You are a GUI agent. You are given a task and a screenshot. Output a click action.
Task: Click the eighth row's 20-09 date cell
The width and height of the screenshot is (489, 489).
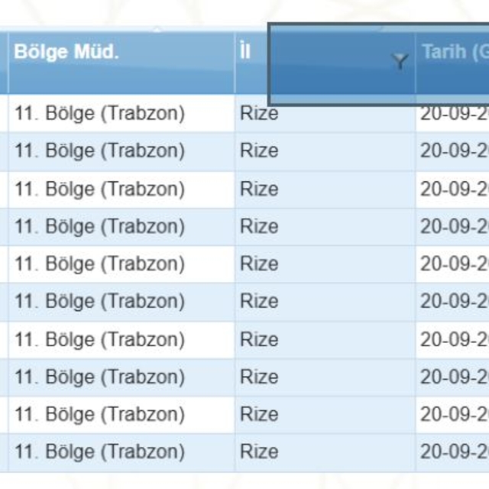[454, 377]
